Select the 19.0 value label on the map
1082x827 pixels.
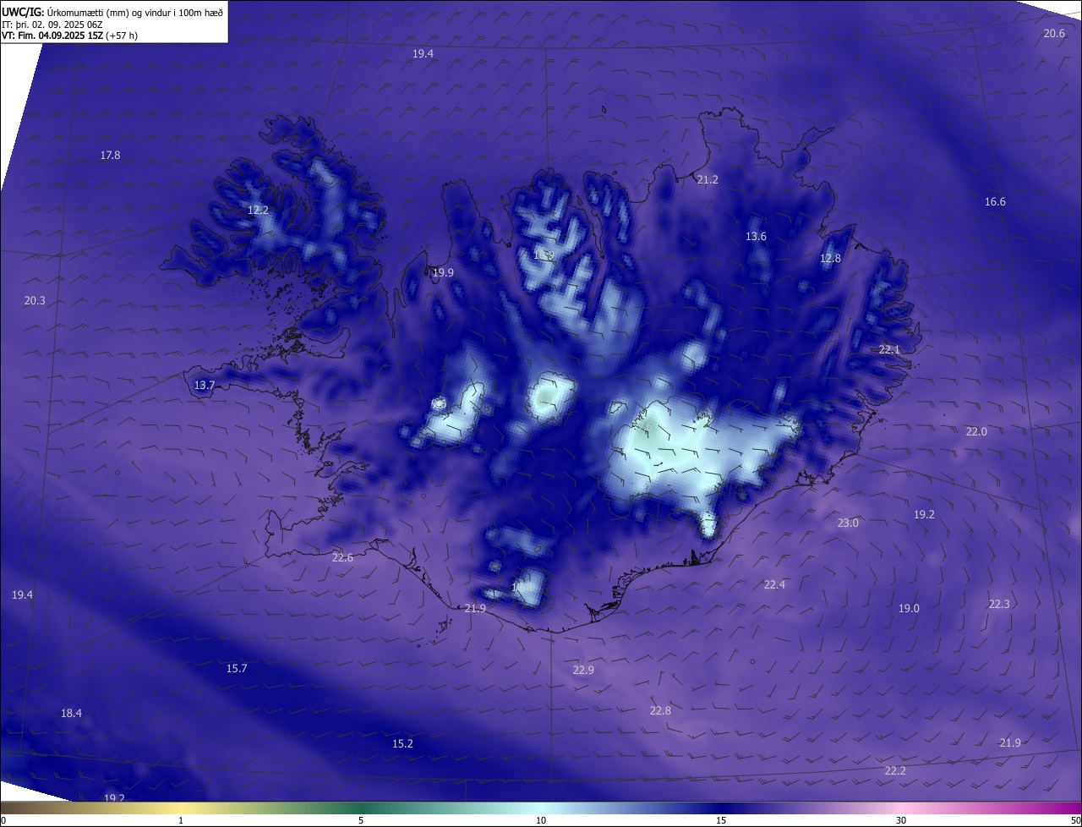(909, 609)
